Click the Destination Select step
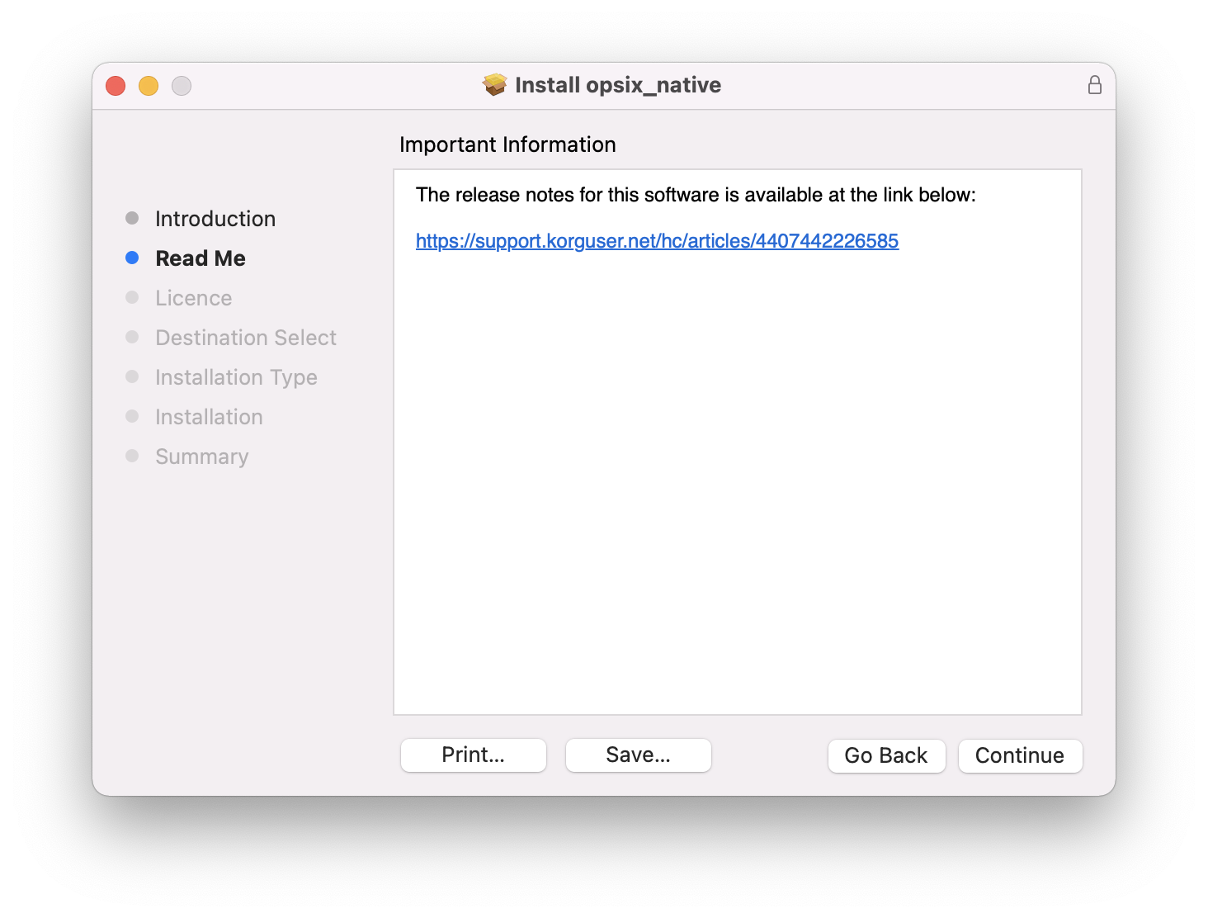The image size is (1208, 918). pos(246,338)
